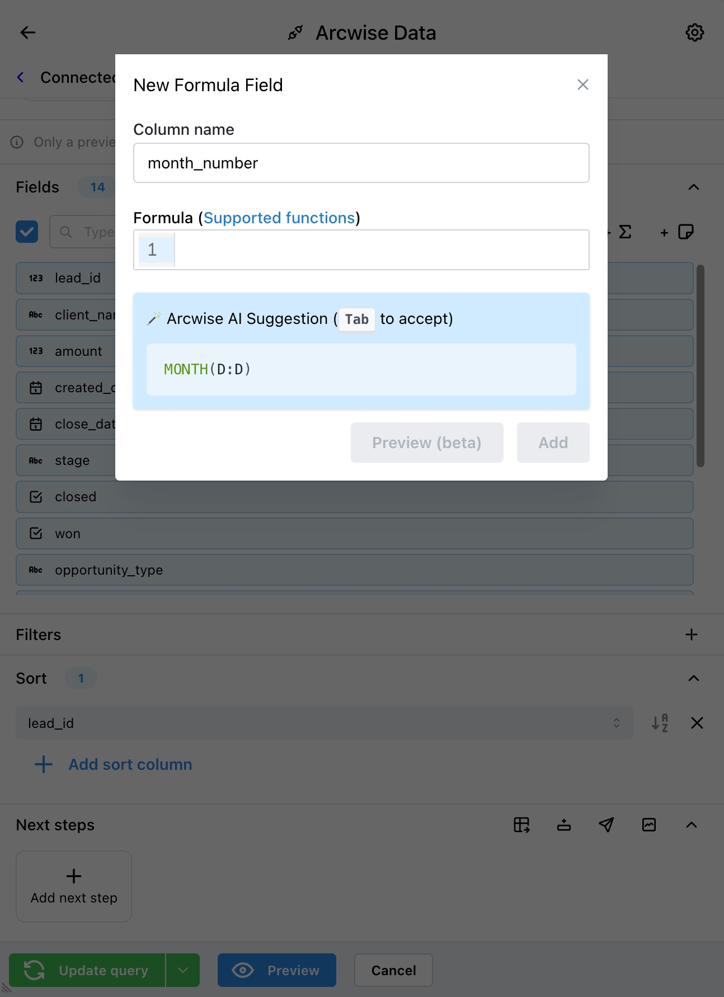This screenshot has width=724, height=997.
Task: Click the settings gear icon
Action: [x=694, y=32]
